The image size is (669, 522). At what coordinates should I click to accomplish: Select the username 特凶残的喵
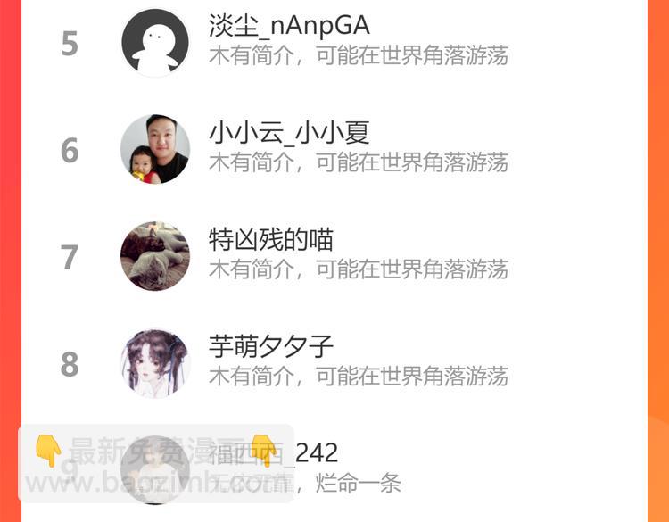[x=271, y=239]
